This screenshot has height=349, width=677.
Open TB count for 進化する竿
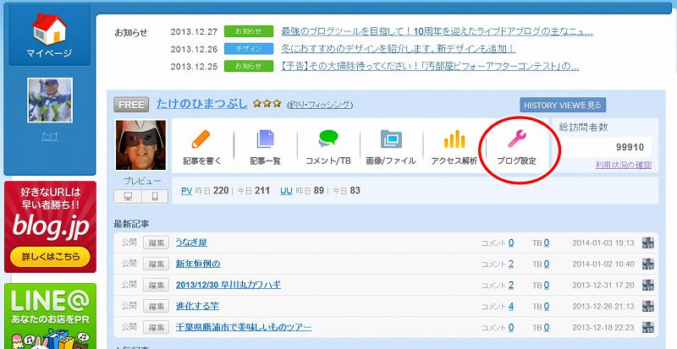[x=547, y=306]
